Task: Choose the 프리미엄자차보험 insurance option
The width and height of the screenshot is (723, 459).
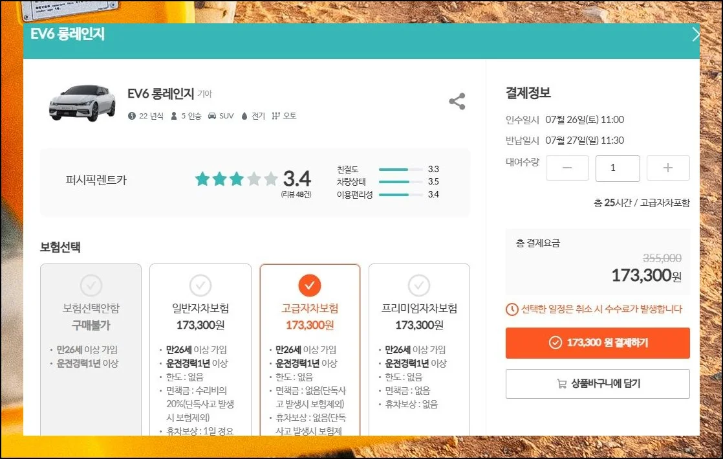Action: (419, 285)
